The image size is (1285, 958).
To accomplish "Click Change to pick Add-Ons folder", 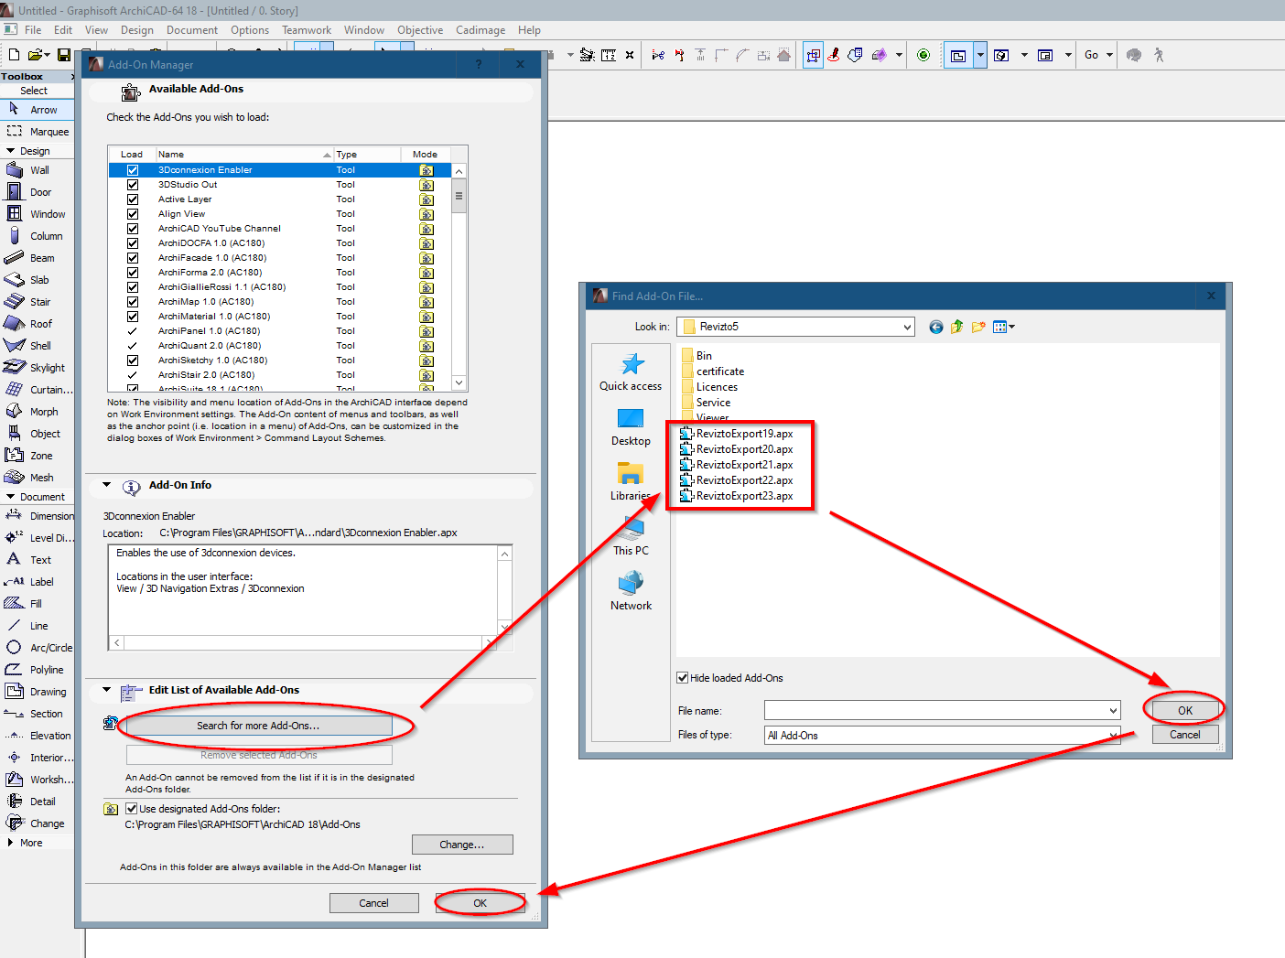I will point(462,844).
